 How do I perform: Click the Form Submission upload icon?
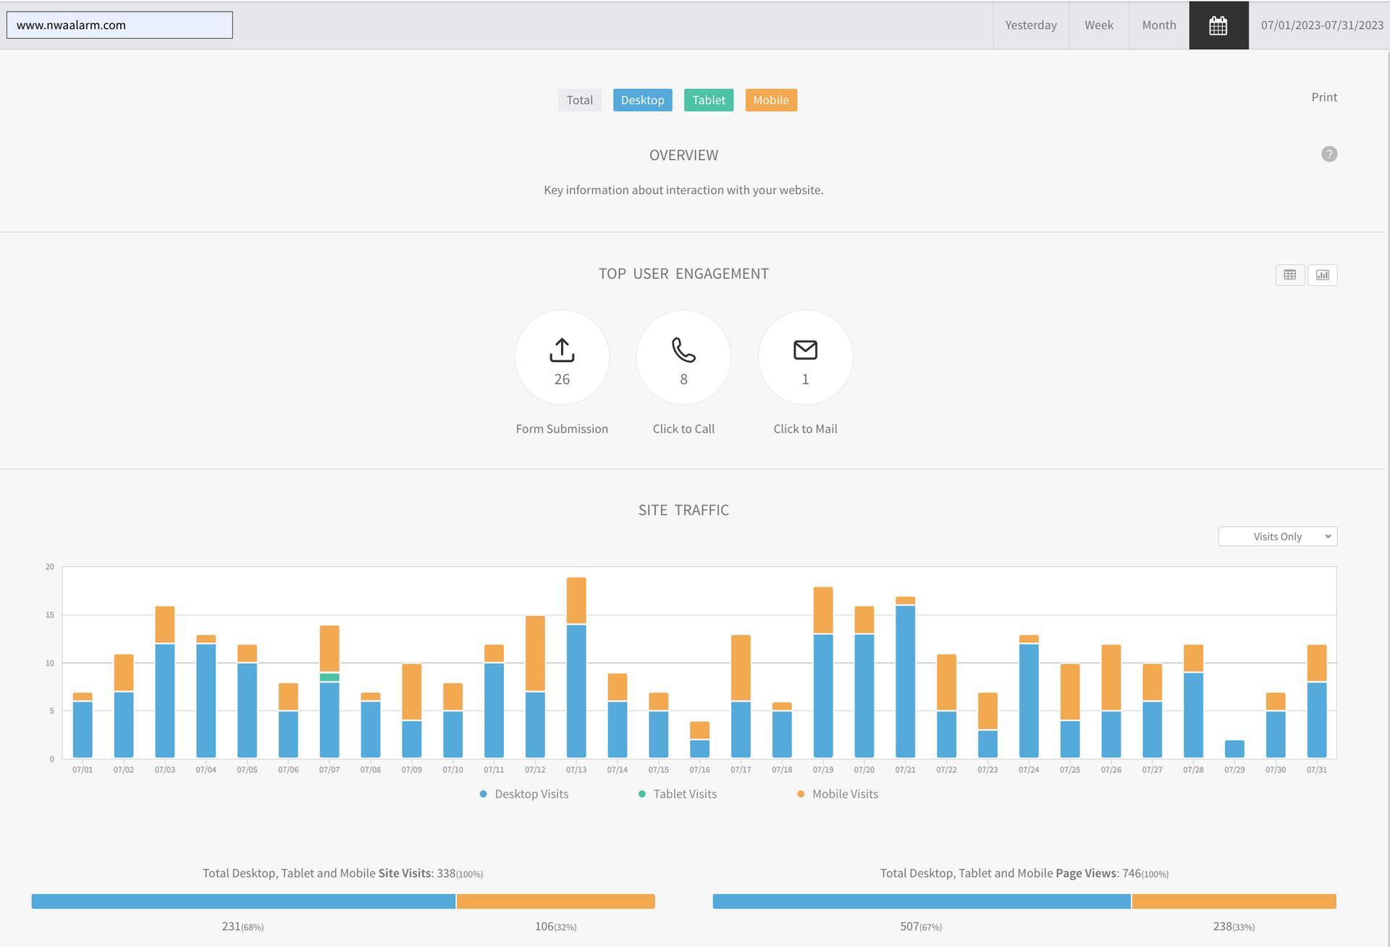click(x=562, y=350)
